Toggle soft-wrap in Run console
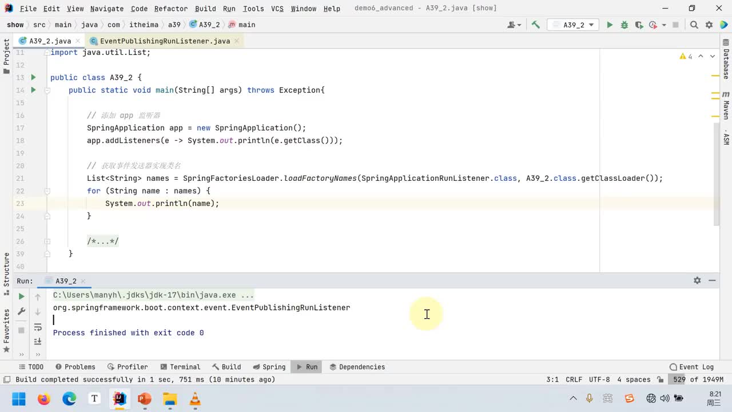Viewport: 732px width, 412px height. pos(38,327)
